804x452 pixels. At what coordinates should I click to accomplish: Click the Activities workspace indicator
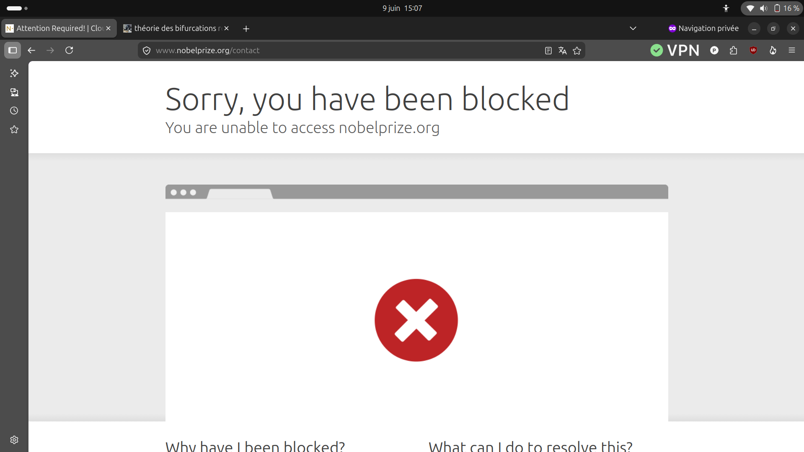(17, 8)
